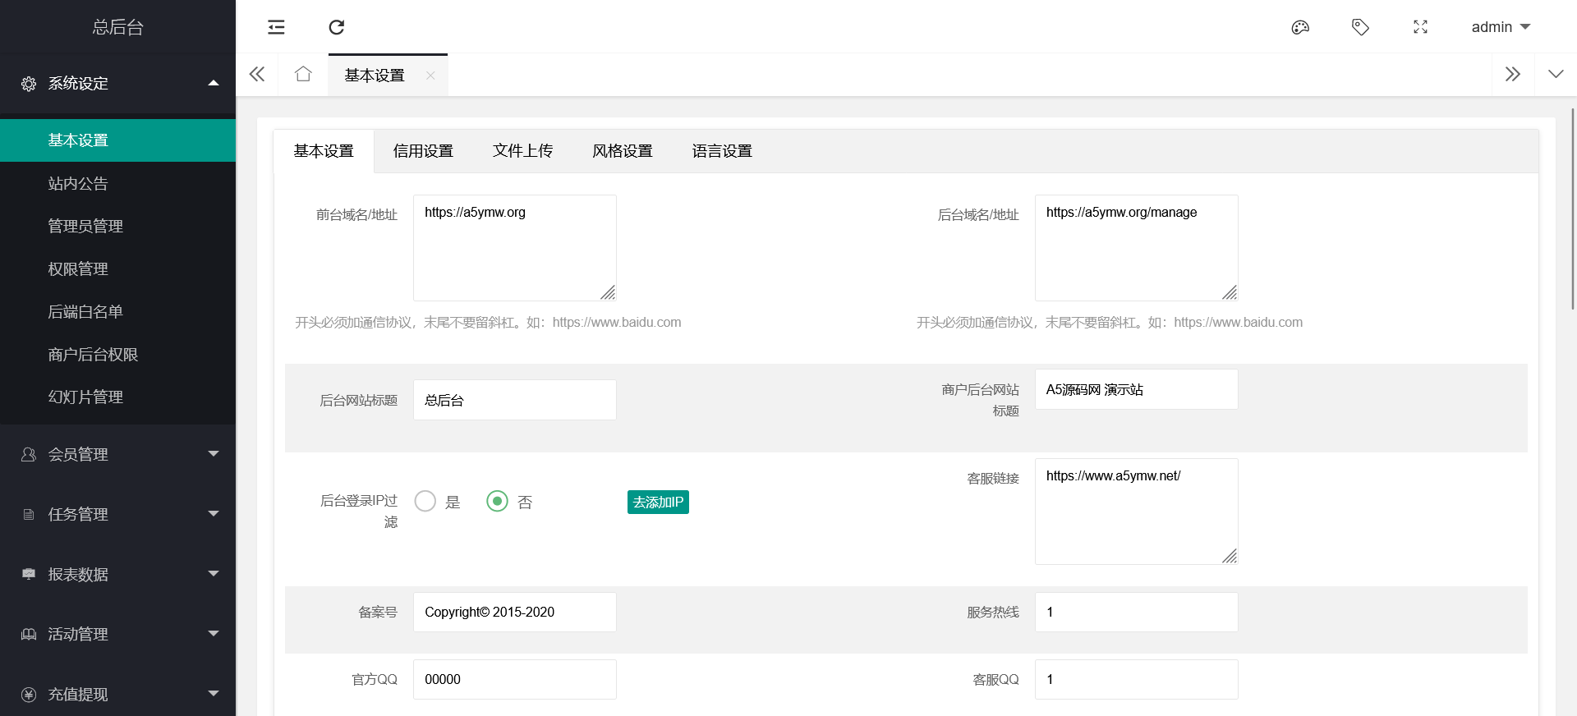This screenshot has width=1577, height=716.
Task: Go to home tab icon
Action: [x=303, y=75]
